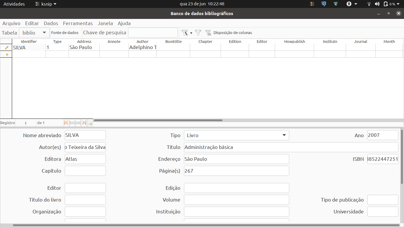404x227 pixels.
Task: Go to next record navigation icon
Action: click(78, 123)
